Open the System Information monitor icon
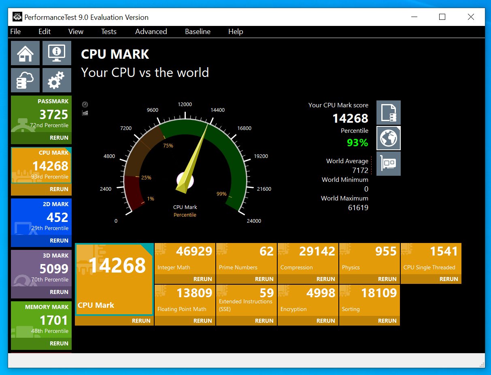The width and height of the screenshot is (491, 375). coord(57,53)
